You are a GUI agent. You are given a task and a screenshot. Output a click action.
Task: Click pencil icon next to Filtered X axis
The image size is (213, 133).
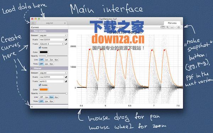coord(66,77)
